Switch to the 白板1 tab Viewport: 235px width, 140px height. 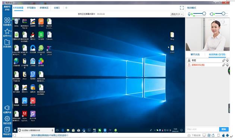[x=57, y=7]
